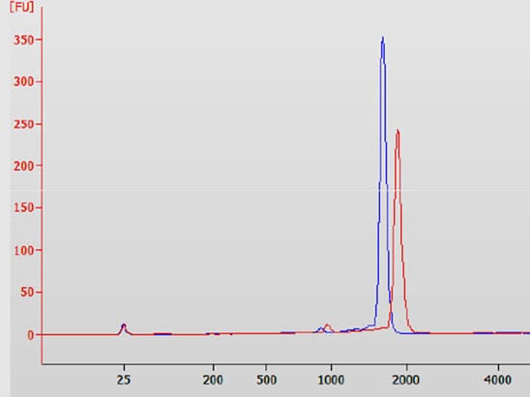Click the 100 fluorescence axis label

point(24,250)
